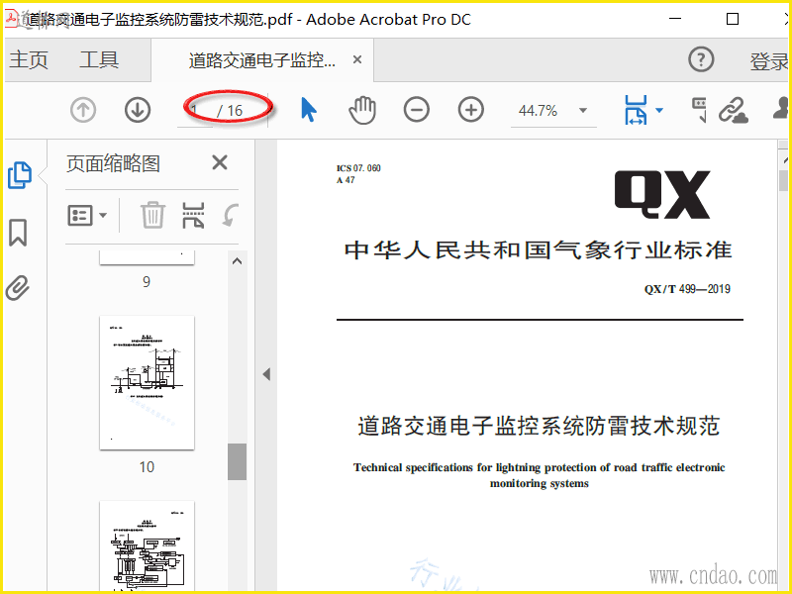
Task: Click the 'ICS 07. 060' text
Action: click(x=358, y=168)
